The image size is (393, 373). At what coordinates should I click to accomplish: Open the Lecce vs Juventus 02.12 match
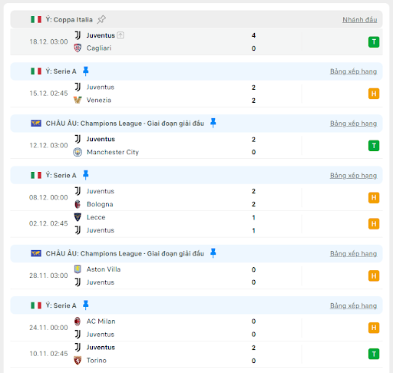196,223
